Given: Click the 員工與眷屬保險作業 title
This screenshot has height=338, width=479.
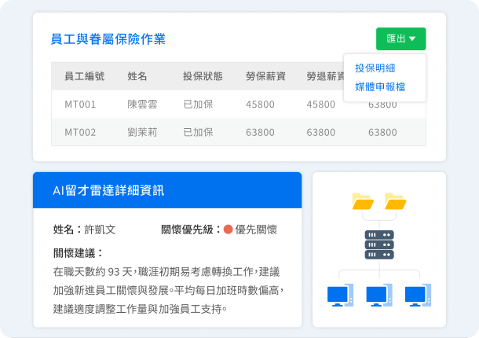Looking at the screenshot, I should 108,39.
